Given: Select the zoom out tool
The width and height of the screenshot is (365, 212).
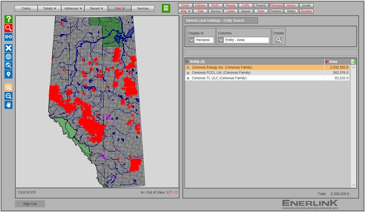Looking at the screenshot, I should 8,96.
